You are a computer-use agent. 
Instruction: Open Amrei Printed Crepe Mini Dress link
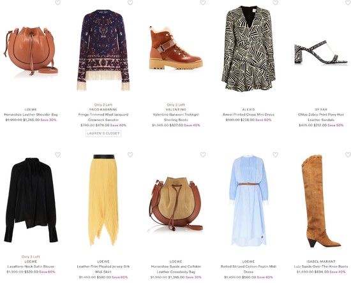(x=248, y=115)
